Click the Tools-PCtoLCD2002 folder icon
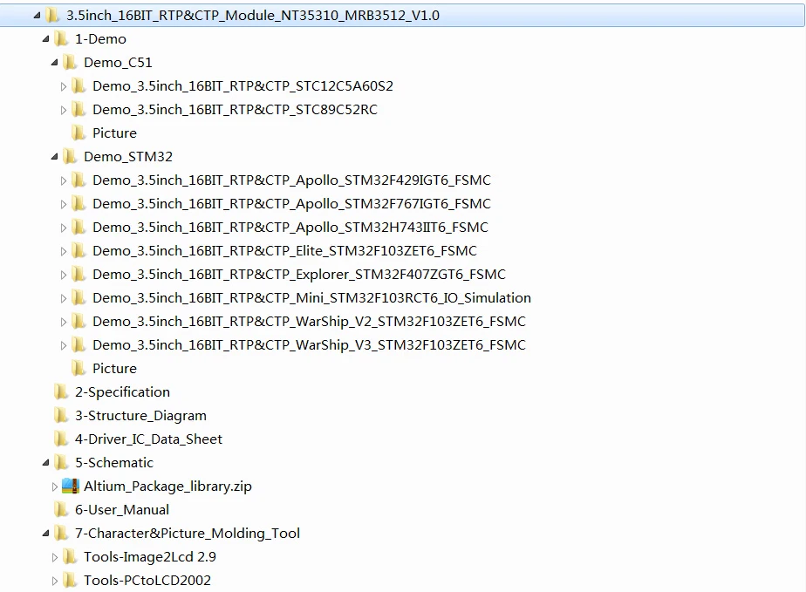 coord(70,580)
